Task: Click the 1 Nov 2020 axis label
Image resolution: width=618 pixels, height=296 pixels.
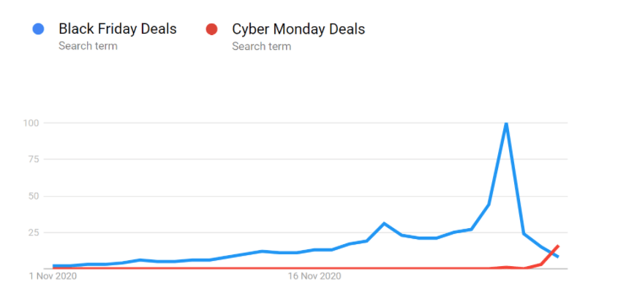Action: click(53, 276)
